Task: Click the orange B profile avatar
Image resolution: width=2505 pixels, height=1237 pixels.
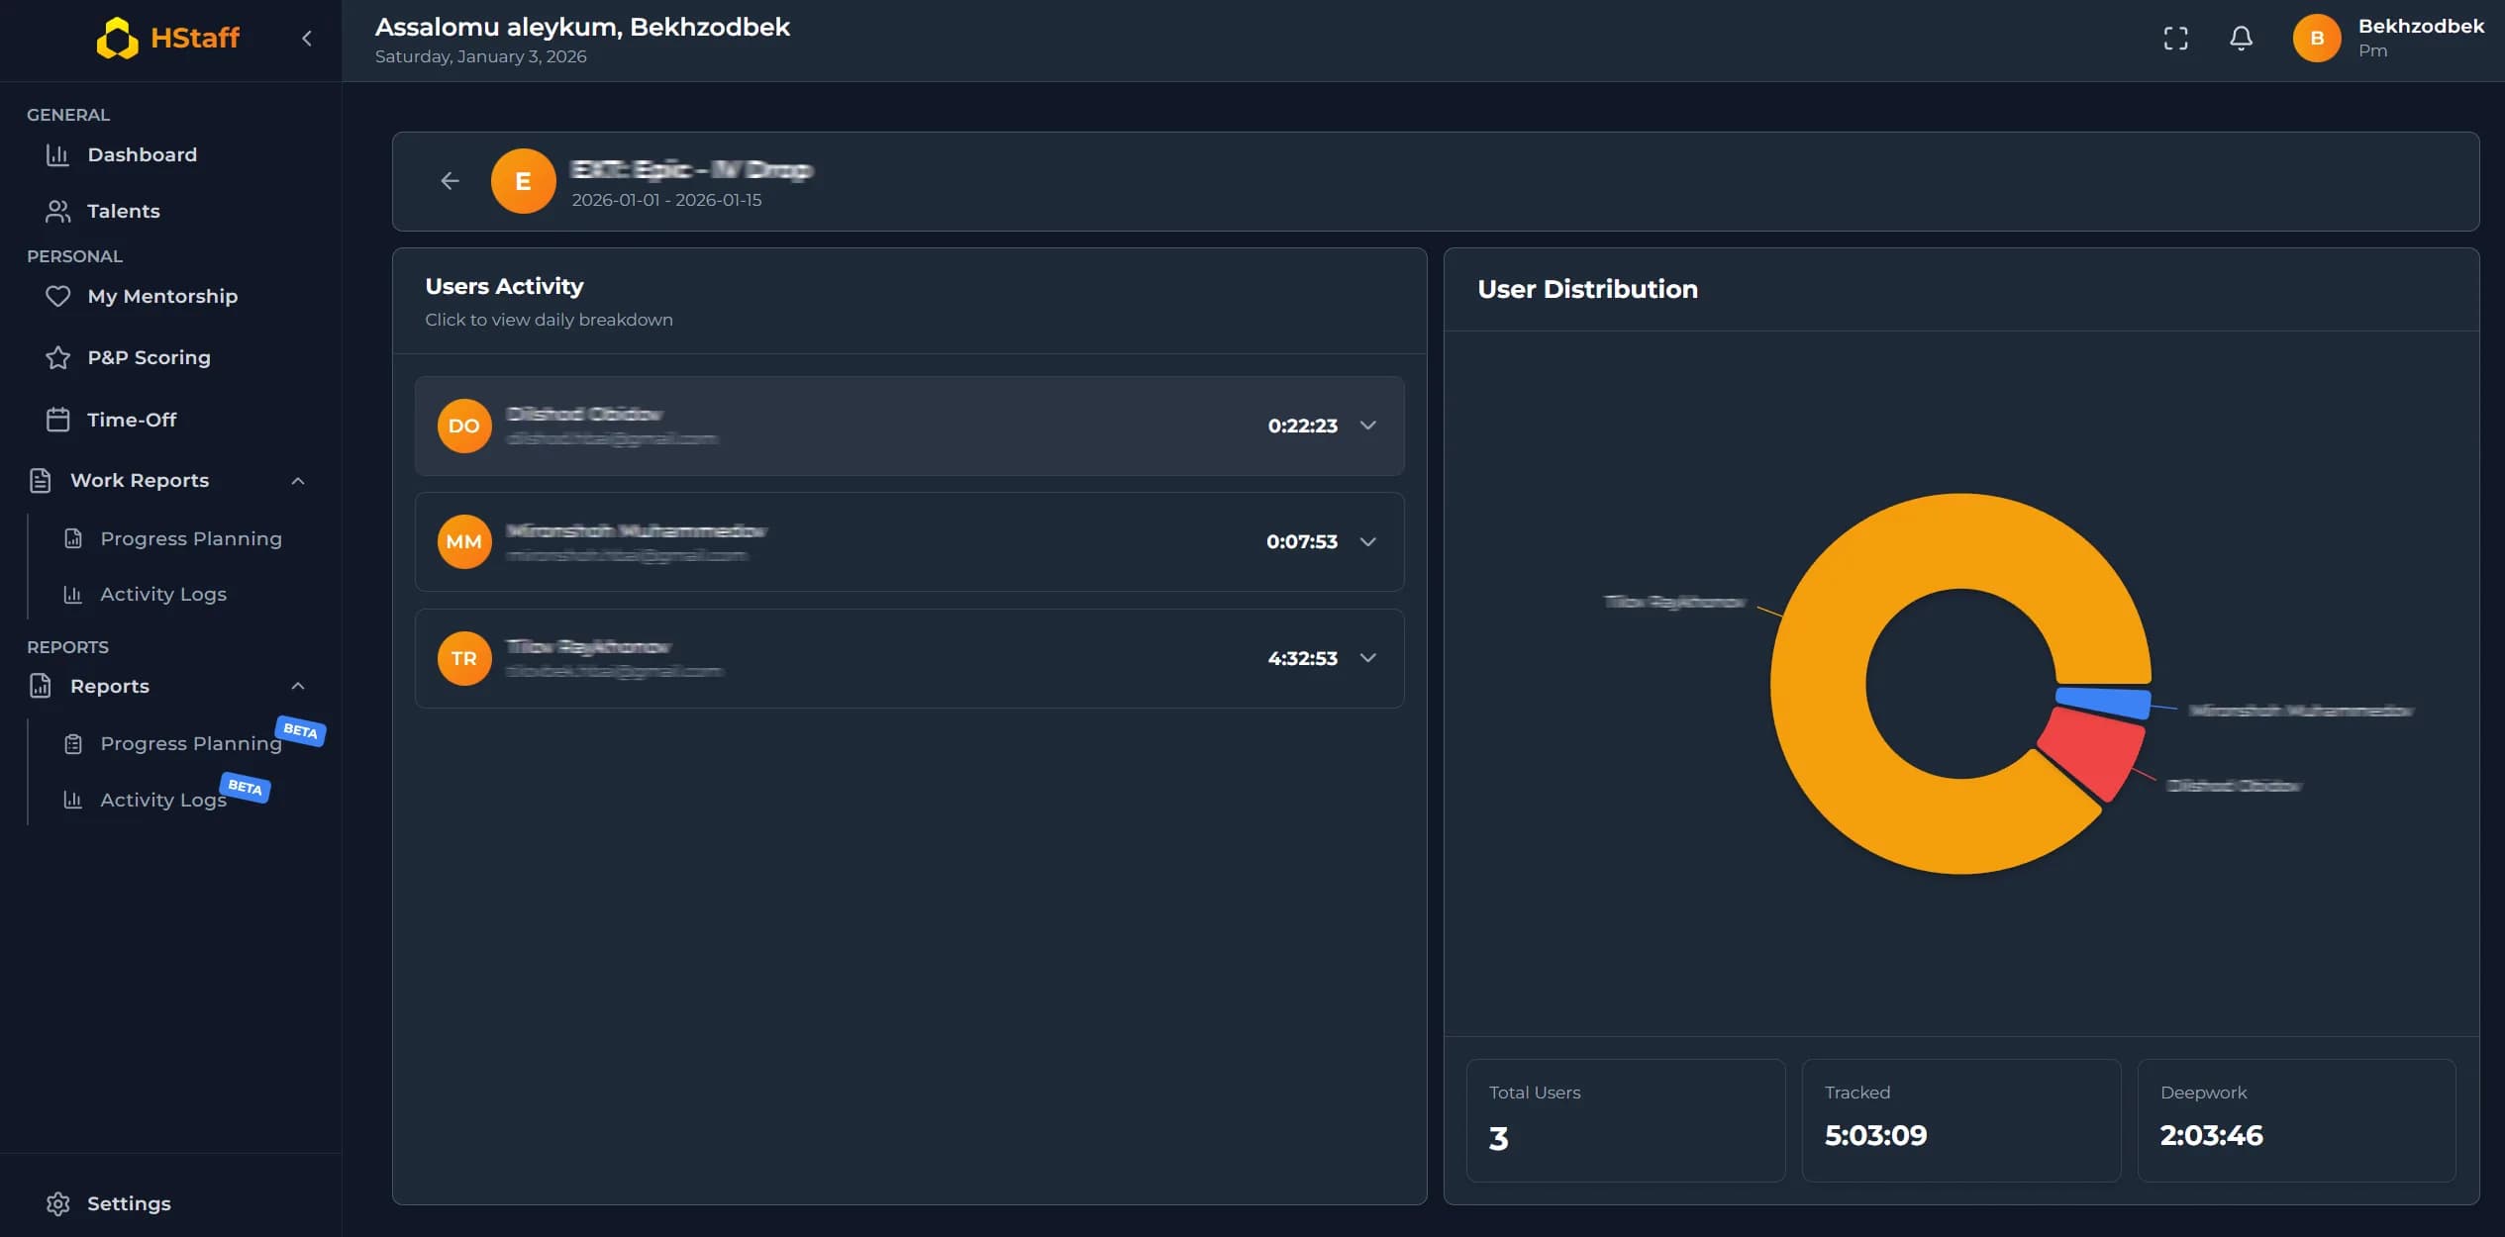Action: click(x=2316, y=39)
